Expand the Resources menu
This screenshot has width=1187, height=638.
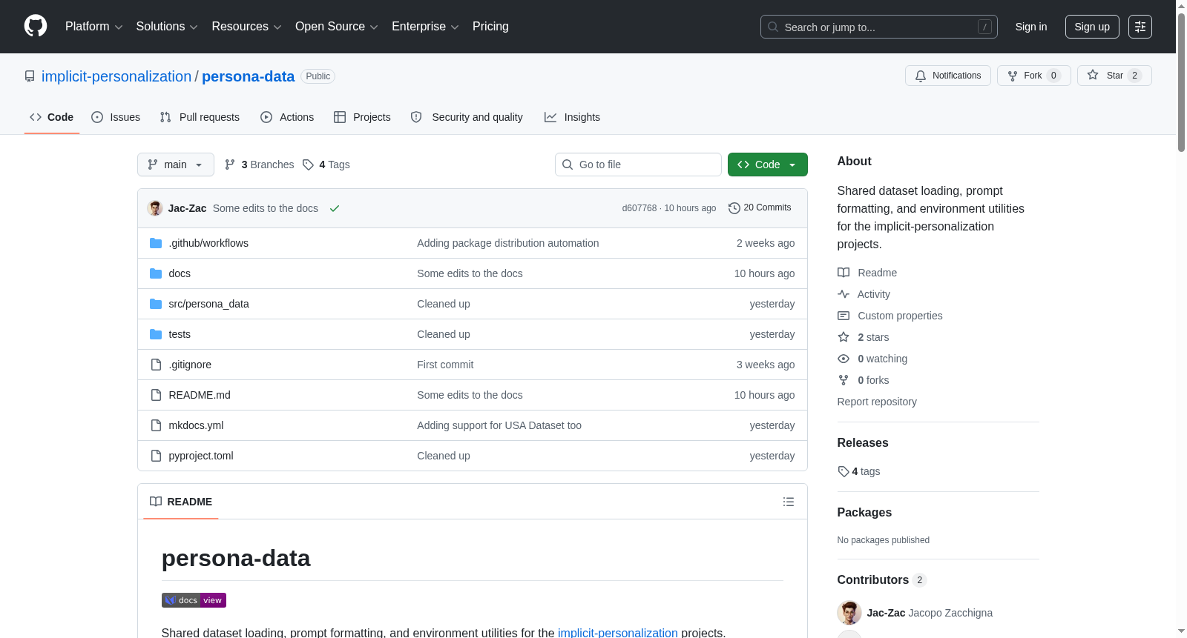coord(246,27)
